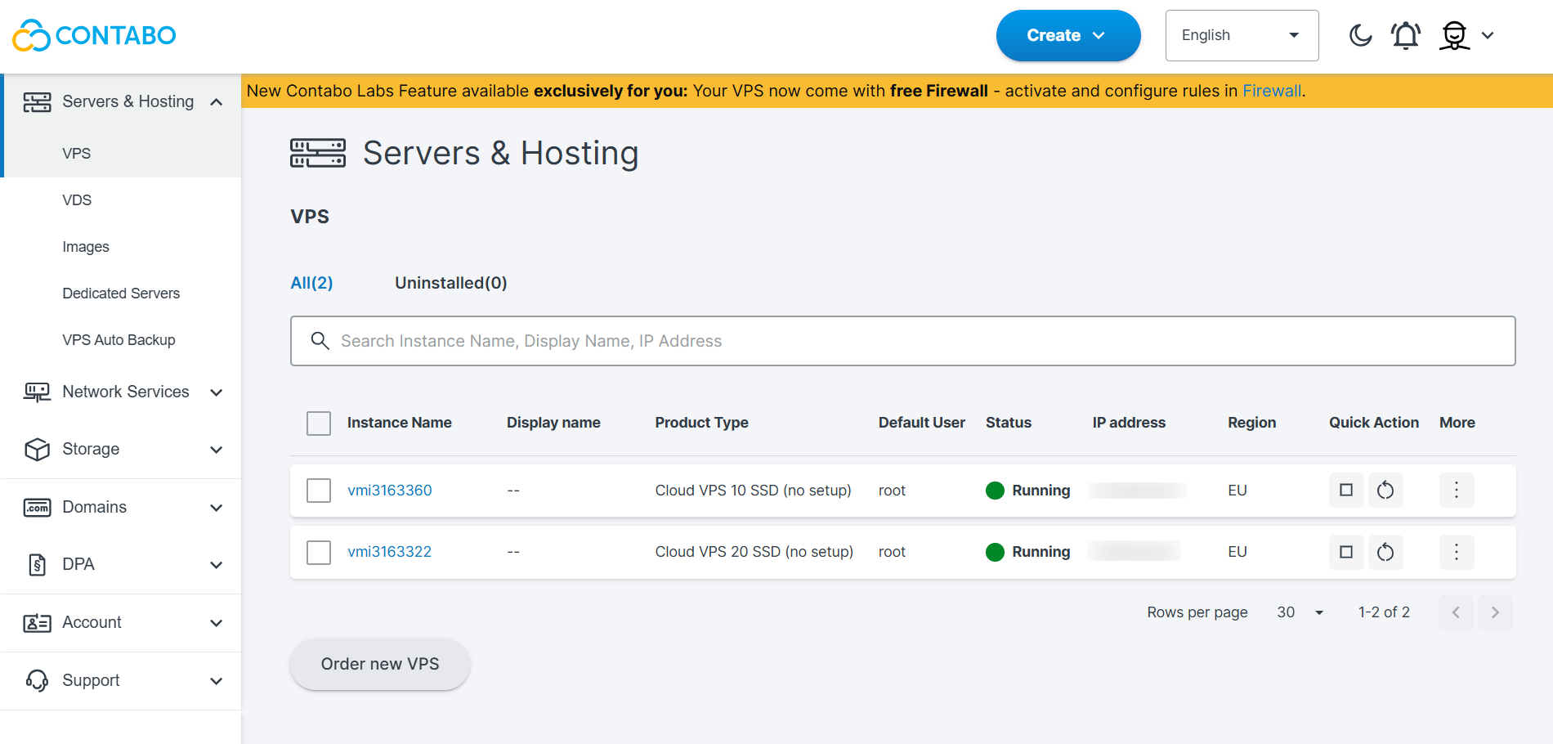Check the vmi3163322 row checkbox
The width and height of the screenshot is (1553, 744).
click(319, 553)
